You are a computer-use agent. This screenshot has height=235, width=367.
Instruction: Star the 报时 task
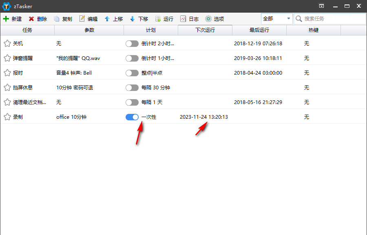pos(7,73)
